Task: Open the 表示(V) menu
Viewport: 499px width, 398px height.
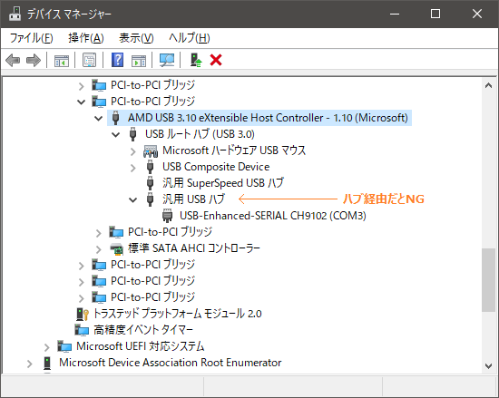Action: (x=136, y=38)
